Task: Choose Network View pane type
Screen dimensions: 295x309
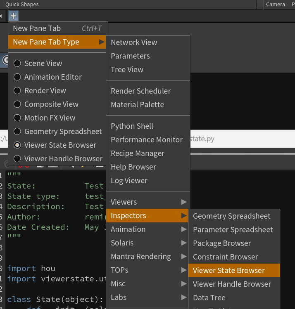Action: point(148,42)
